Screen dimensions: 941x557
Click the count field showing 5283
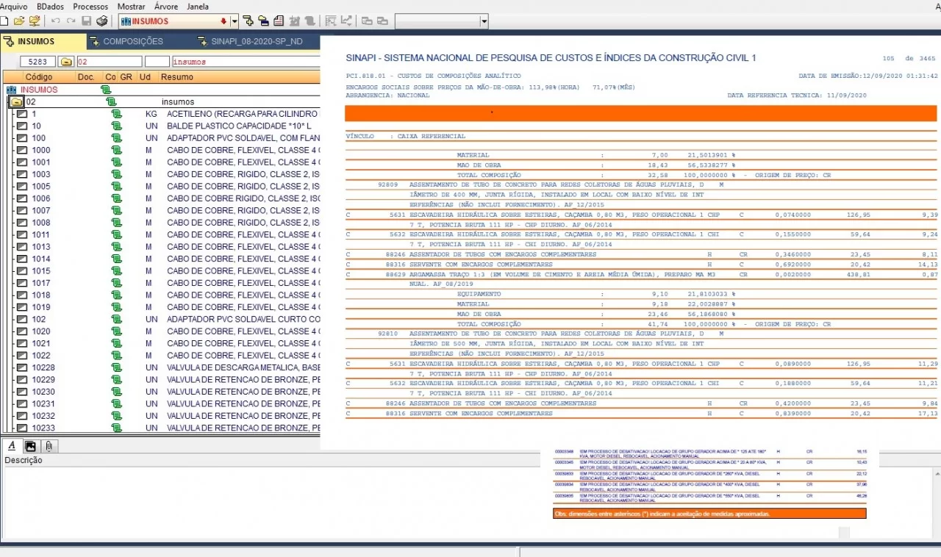(37, 62)
